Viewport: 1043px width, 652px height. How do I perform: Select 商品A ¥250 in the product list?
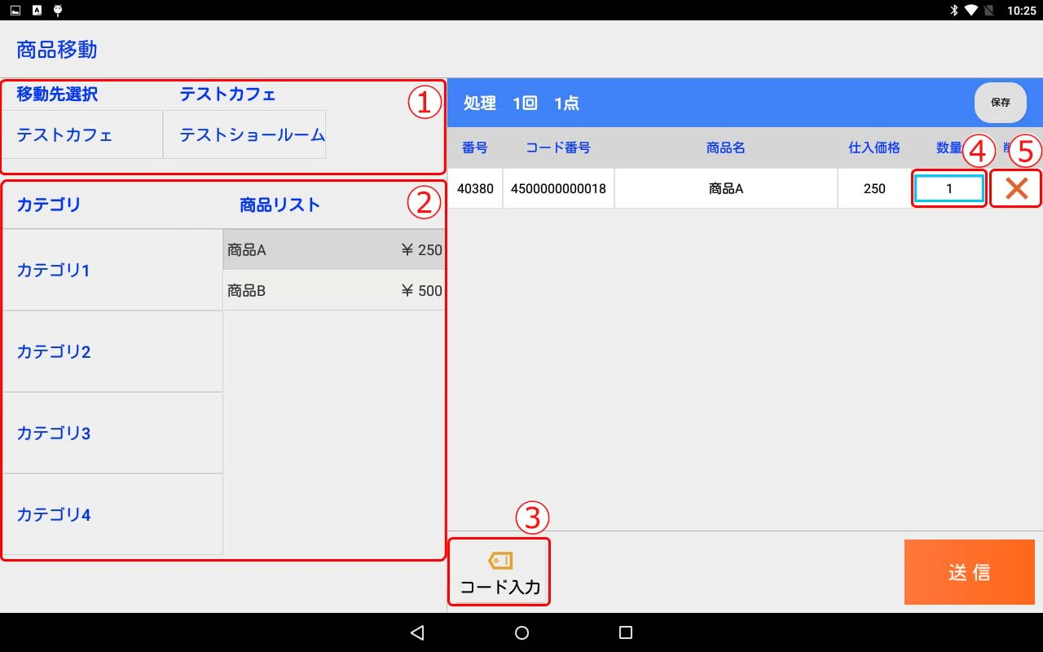click(x=334, y=250)
